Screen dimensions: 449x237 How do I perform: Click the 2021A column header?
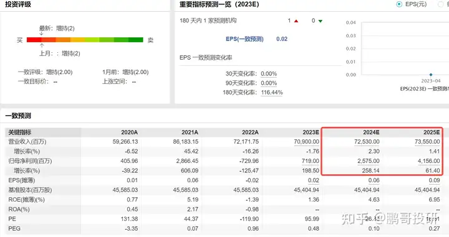190,132
